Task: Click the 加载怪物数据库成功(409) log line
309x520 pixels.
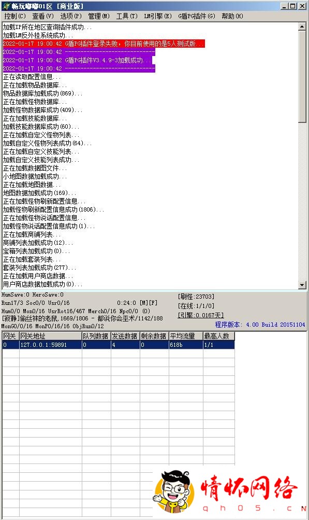Action: pyautogui.click(x=42, y=110)
